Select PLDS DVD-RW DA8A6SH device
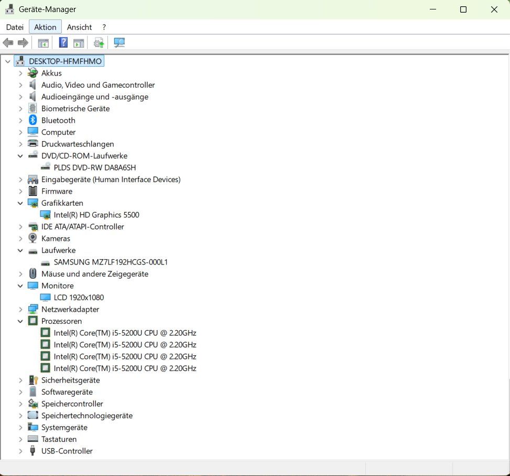Screen dimensions: 510x476 point(95,167)
